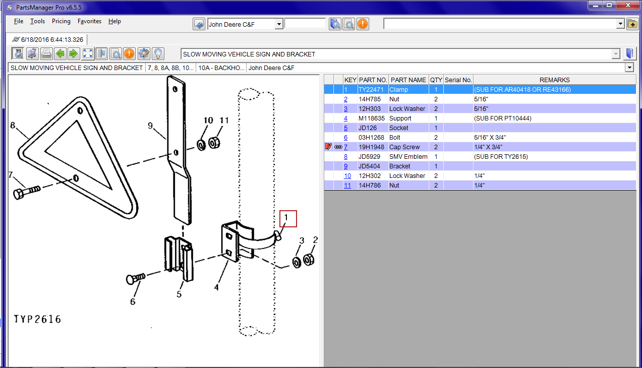Click key link 7 for Cap Screw
Image resolution: width=642 pixels, height=368 pixels.
(345, 147)
